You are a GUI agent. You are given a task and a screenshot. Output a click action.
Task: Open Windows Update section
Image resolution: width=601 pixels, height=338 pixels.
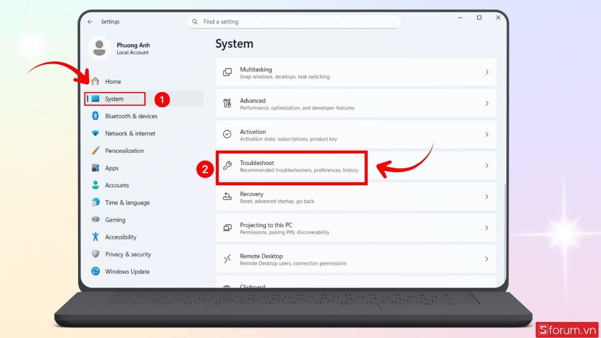pyautogui.click(x=144, y=271)
